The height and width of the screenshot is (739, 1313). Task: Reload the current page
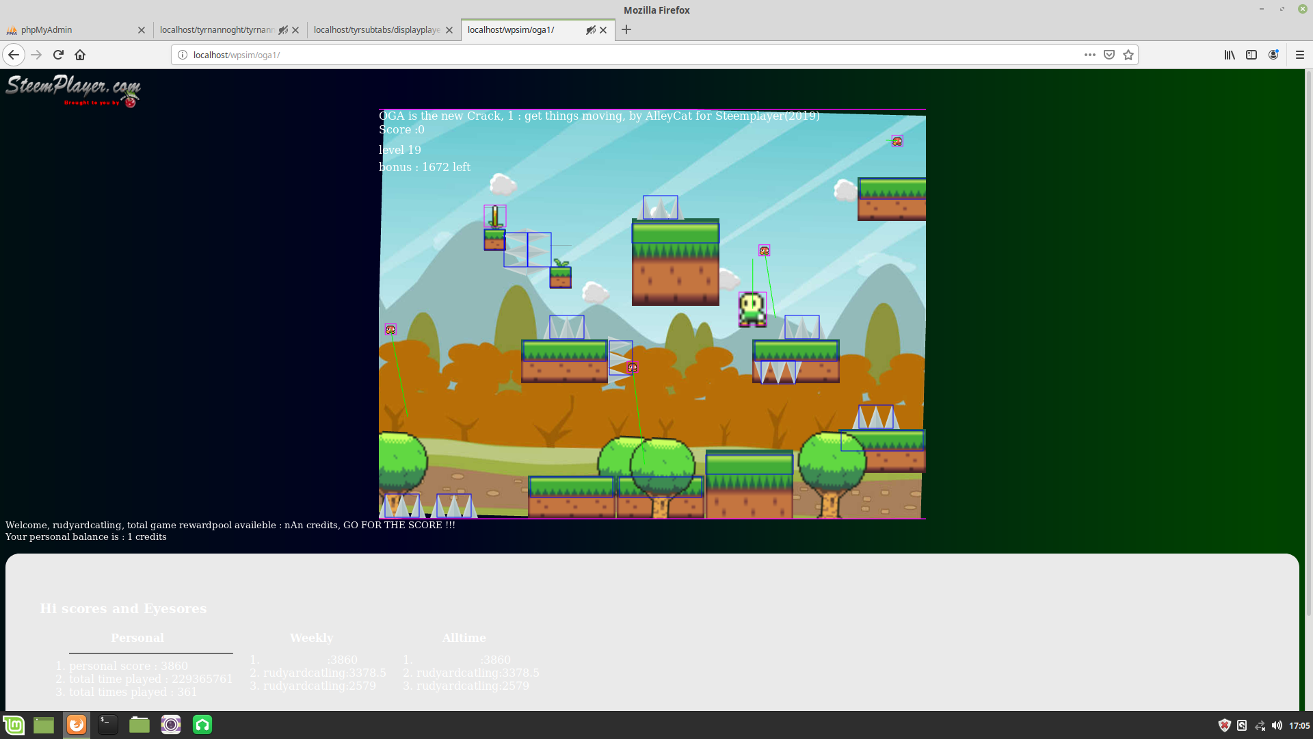[x=58, y=55]
